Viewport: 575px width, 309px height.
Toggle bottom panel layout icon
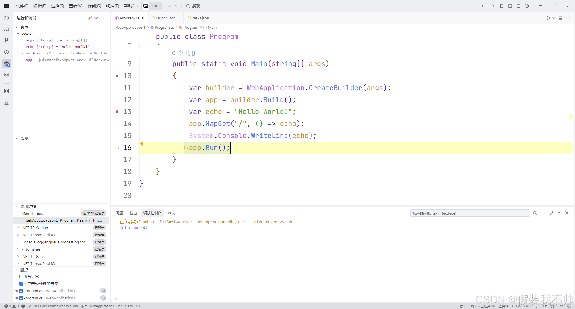pyautogui.click(x=510, y=6)
